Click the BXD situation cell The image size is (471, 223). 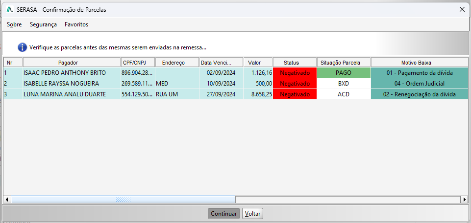click(344, 84)
